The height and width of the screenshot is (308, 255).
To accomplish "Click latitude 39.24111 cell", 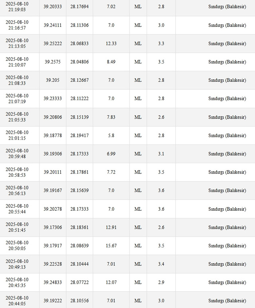I will [53, 25].
